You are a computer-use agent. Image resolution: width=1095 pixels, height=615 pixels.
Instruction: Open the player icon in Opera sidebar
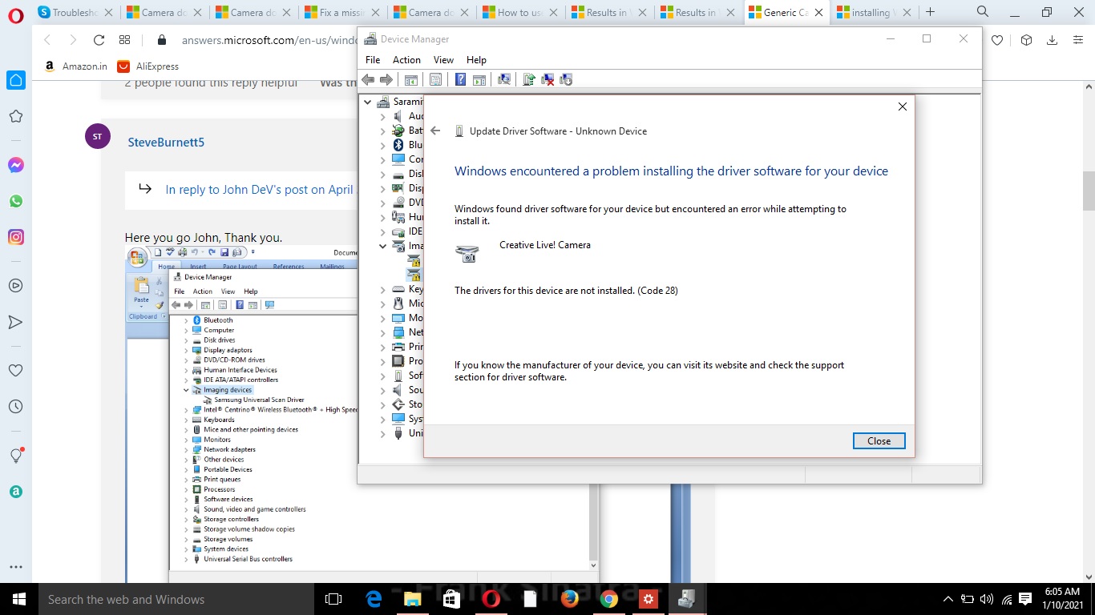tap(16, 286)
